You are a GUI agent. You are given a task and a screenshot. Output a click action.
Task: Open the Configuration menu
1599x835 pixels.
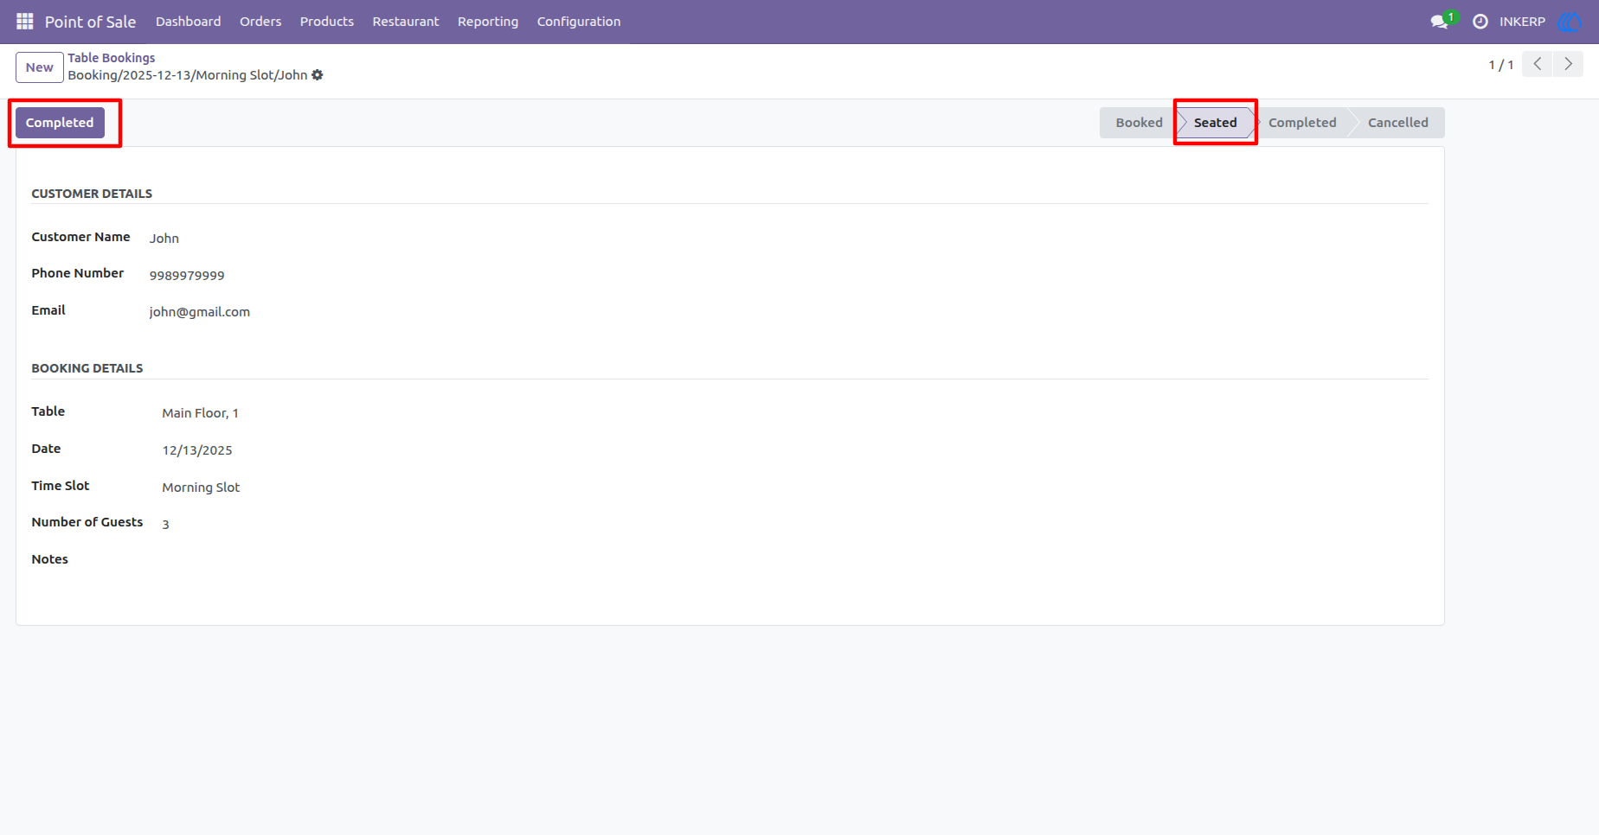tap(579, 22)
